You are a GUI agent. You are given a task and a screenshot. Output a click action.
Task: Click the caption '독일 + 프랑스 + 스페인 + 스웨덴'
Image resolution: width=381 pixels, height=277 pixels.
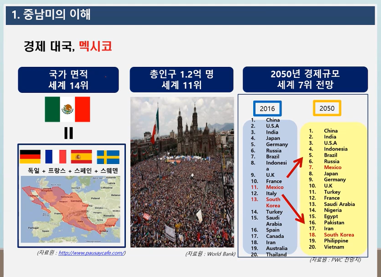(x=73, y=170)
